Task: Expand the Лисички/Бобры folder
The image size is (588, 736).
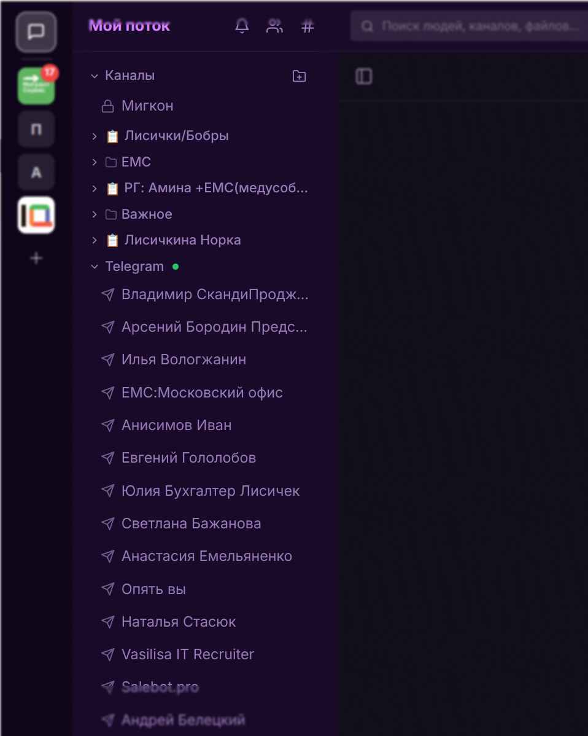Action: [95, 136]
